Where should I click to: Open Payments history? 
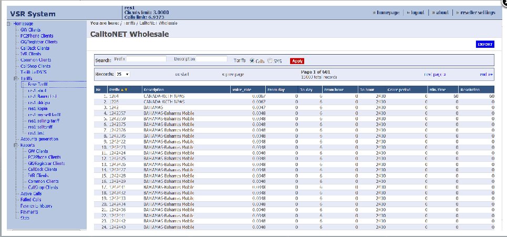coord(36,206)
